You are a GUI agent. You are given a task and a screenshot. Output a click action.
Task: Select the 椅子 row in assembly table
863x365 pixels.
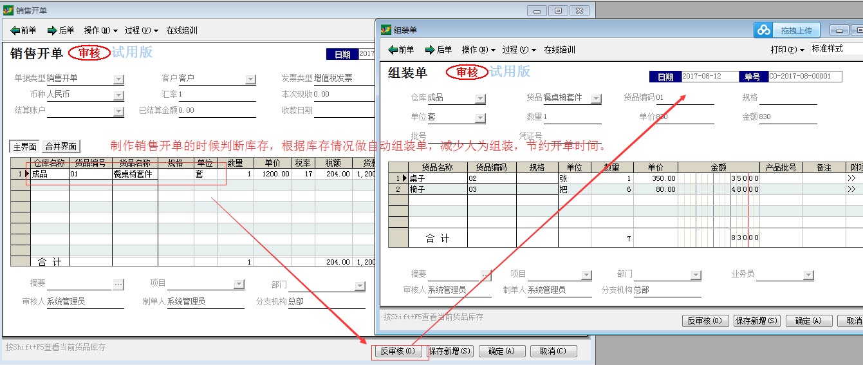[x=438, y=189]
